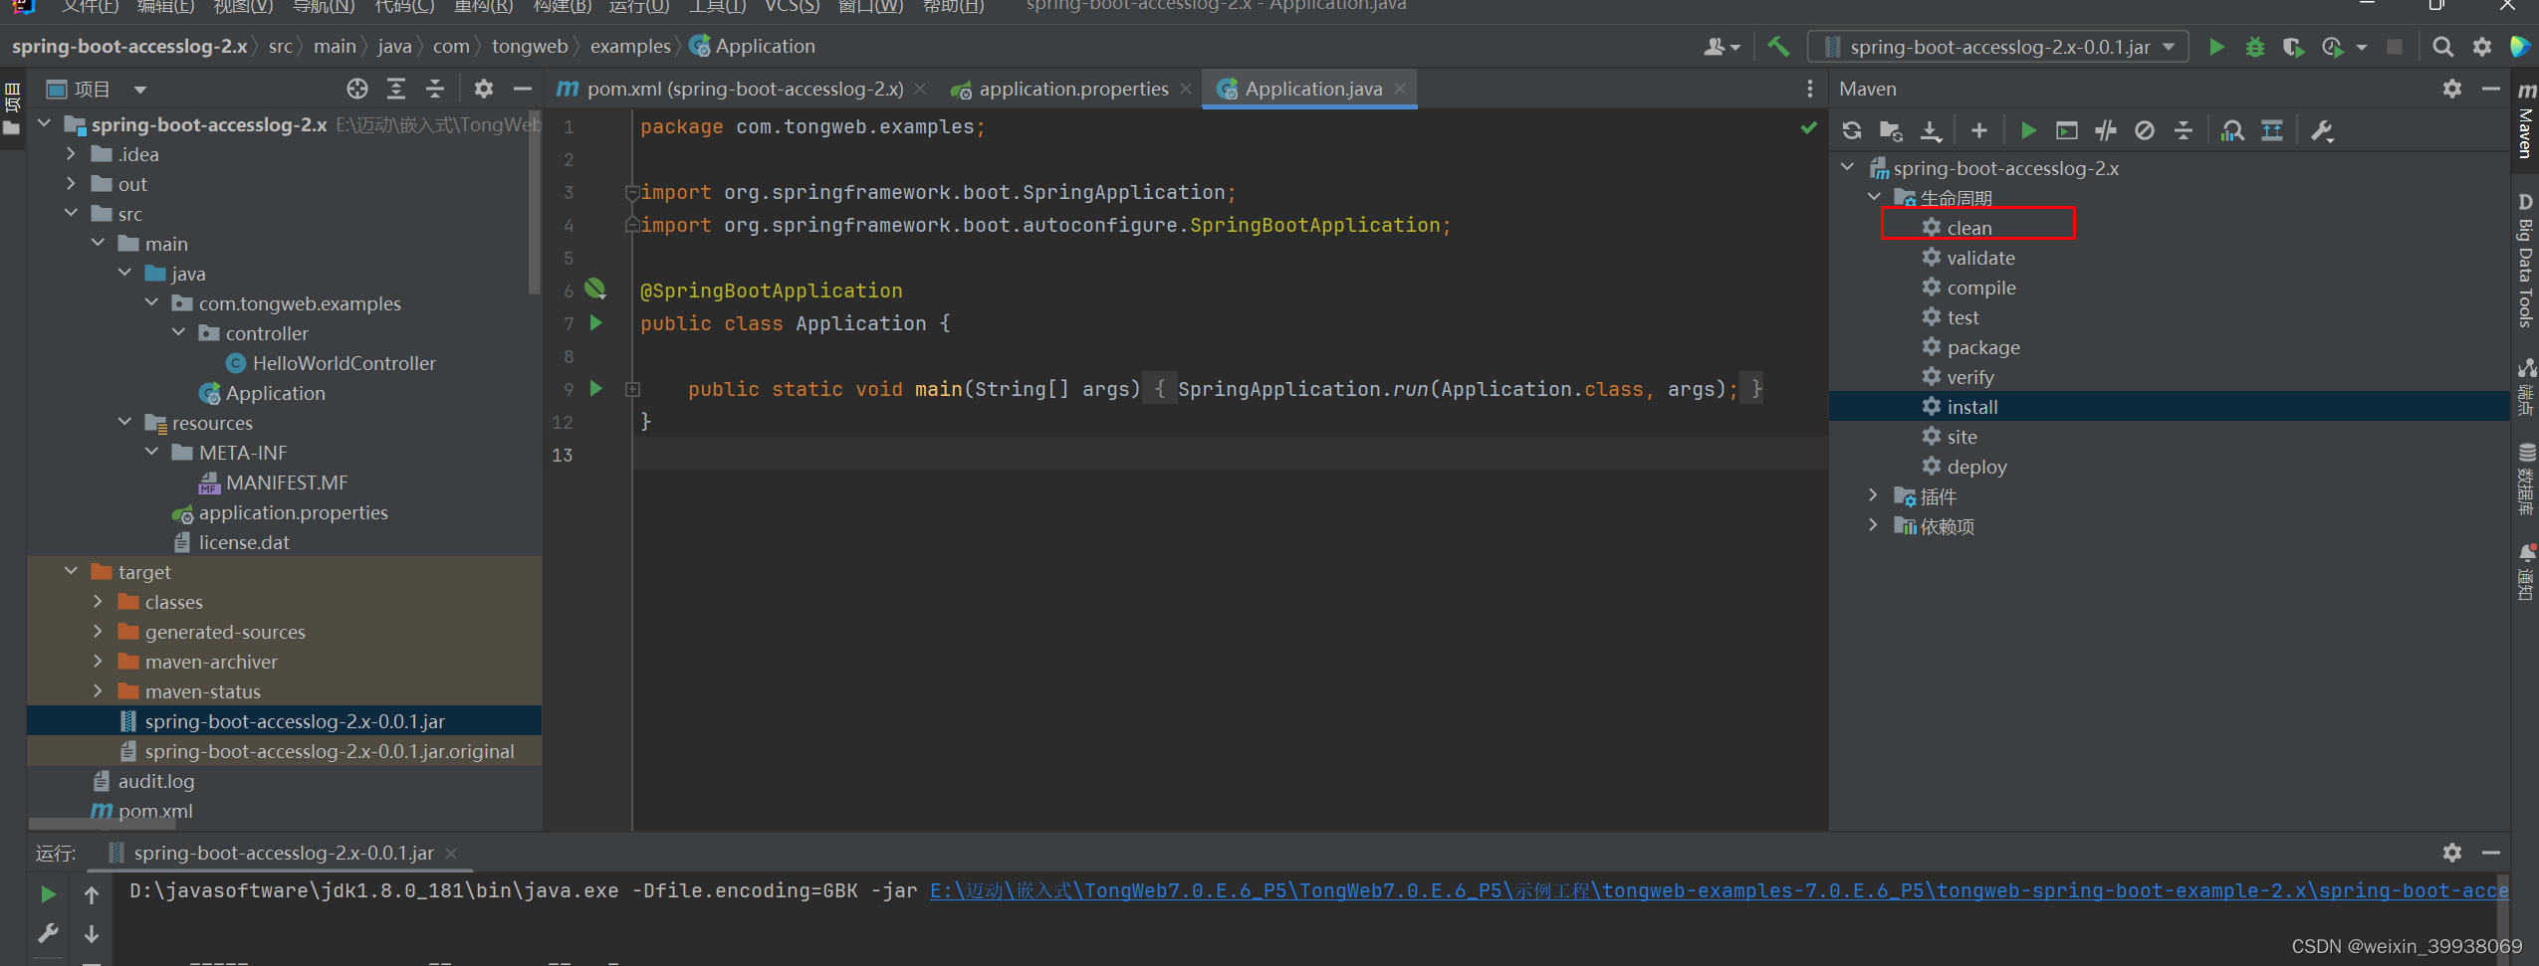Screen dimensions: 2539x966
Task: Select opened file target icon in Project panel
Action: pos(356,89)
